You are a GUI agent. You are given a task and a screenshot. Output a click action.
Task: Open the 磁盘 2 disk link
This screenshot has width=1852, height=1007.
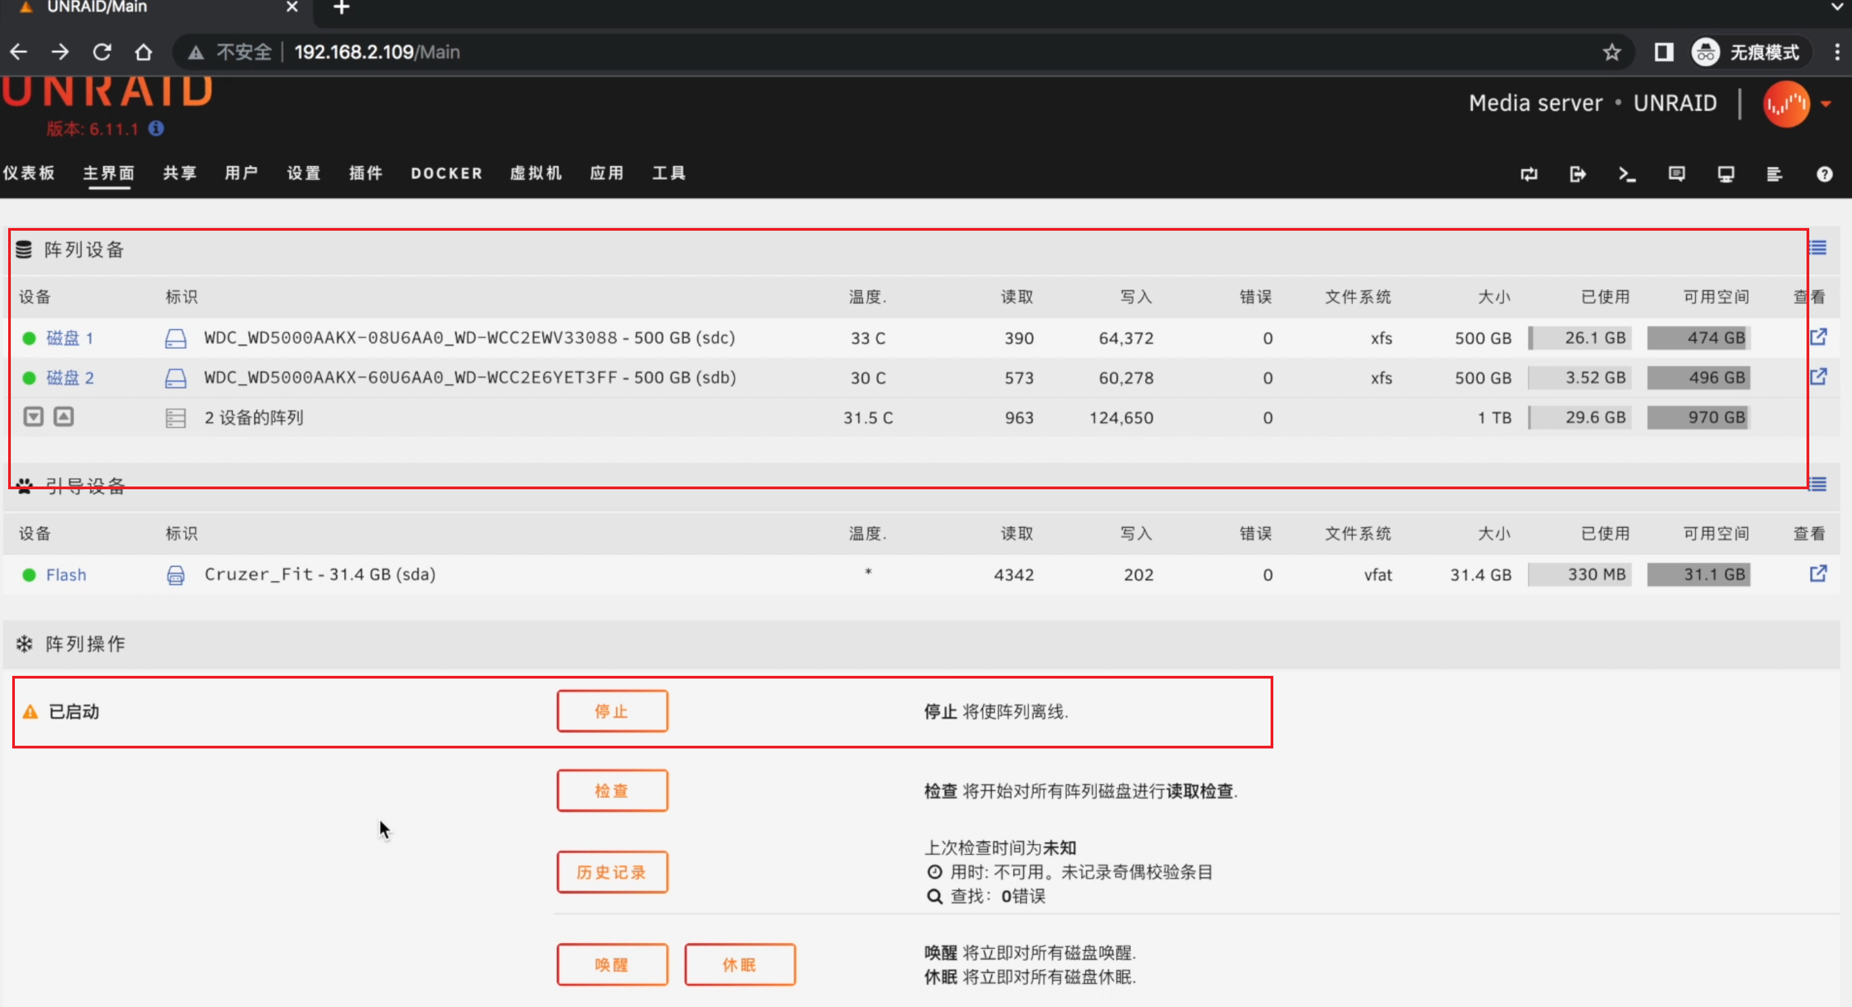tap(70, 377)
